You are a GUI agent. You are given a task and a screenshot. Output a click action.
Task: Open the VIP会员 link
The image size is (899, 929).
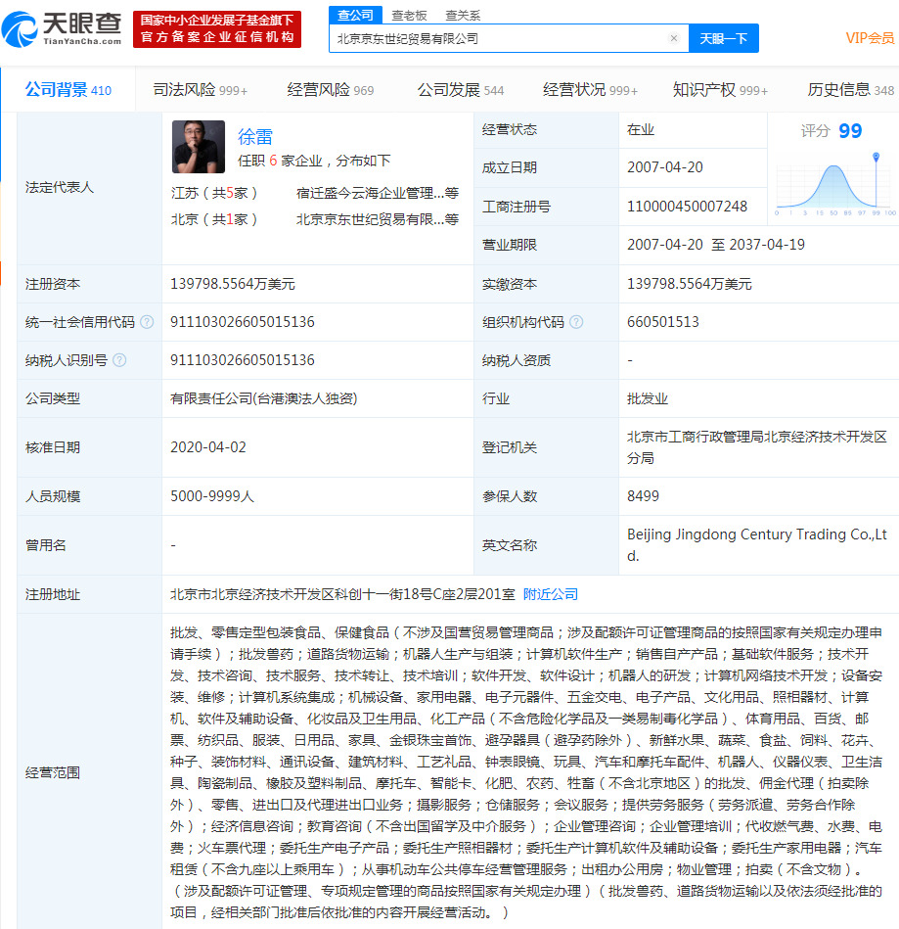(870, 38)
